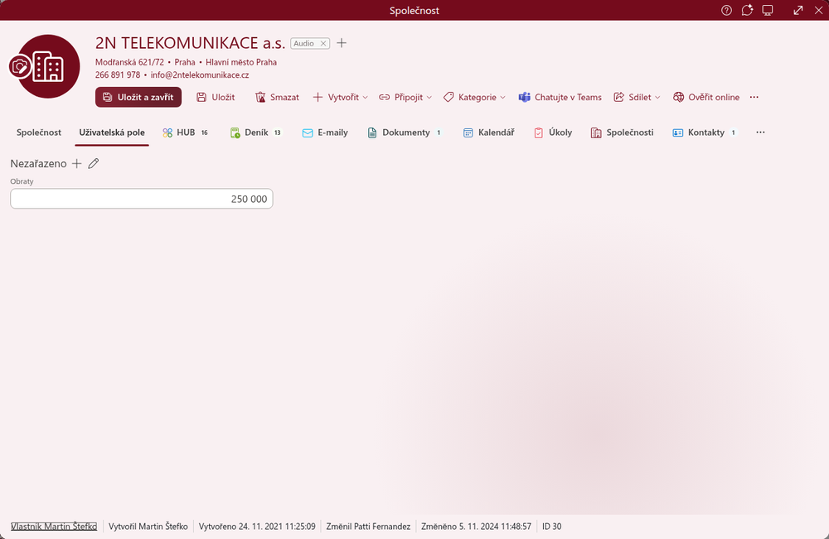Open the Úkoly tab
Image resolution: width=829 pixels, height=539 pixels.
click(x=553, y=132)
